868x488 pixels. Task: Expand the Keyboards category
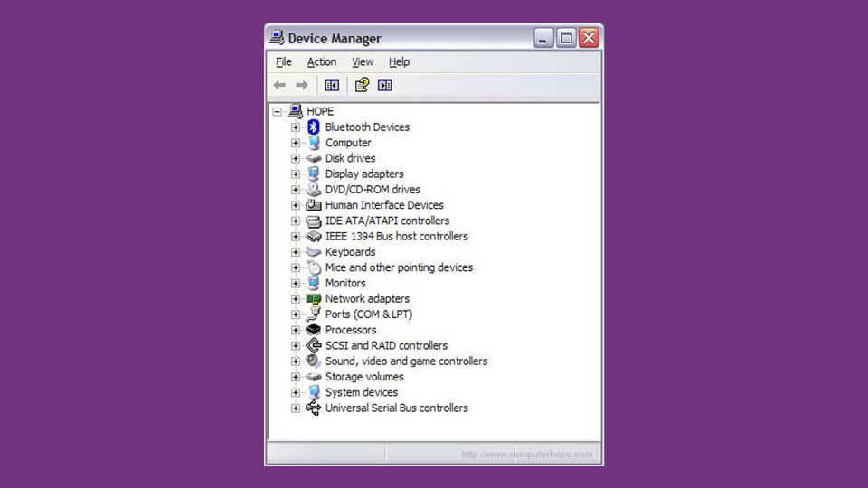coord(295,252)
